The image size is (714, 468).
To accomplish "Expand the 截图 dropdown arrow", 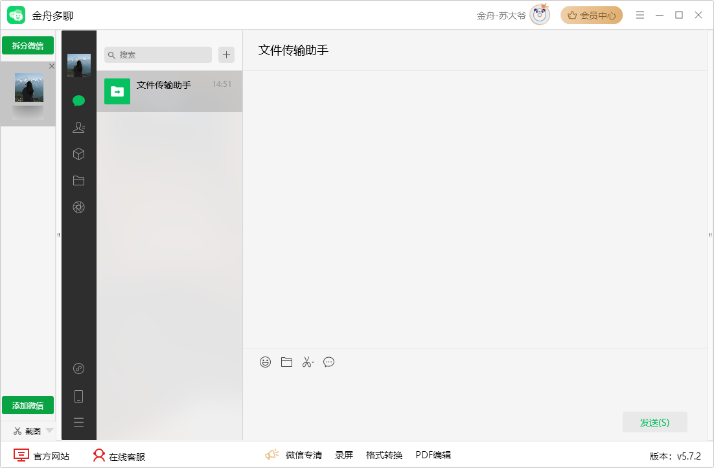I will (50, 430).
